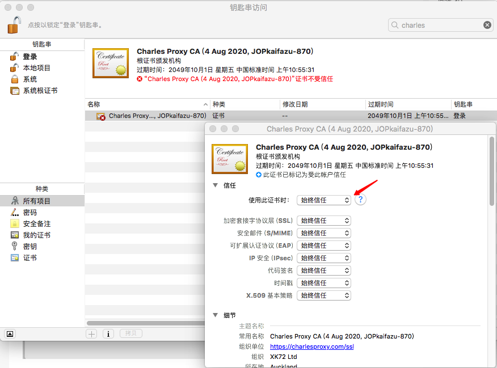Open the help question mark button

(x=360, y=200)
